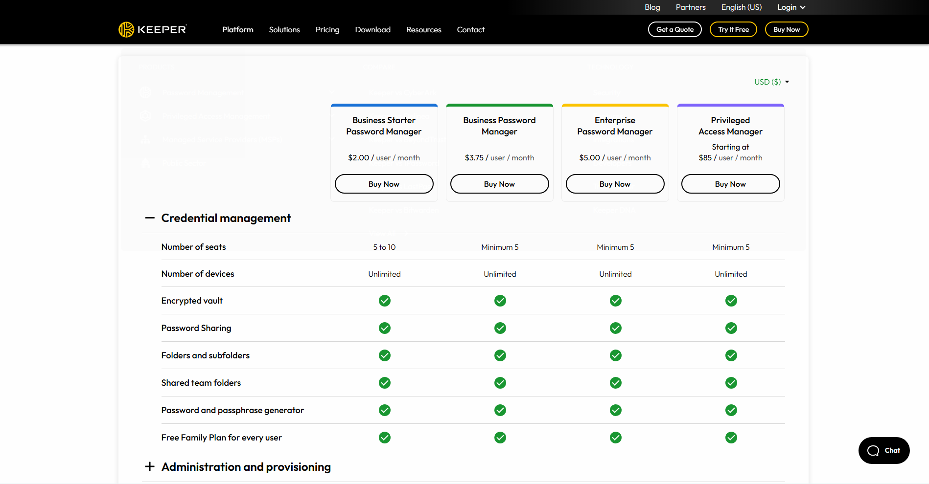Image resolution: width=929 pixels, height=484 pixels.
Task: Click the 'Enterprise Password Manager' plan title
Action: (615, 126)
